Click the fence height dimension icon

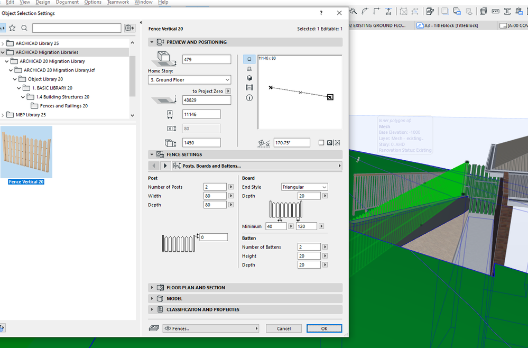170,143
